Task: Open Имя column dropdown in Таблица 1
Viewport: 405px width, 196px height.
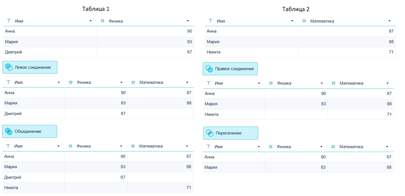Action: (x=91, y=21)
